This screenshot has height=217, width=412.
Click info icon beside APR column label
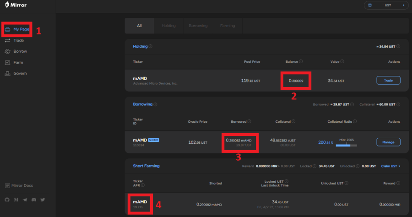(143, 185)
